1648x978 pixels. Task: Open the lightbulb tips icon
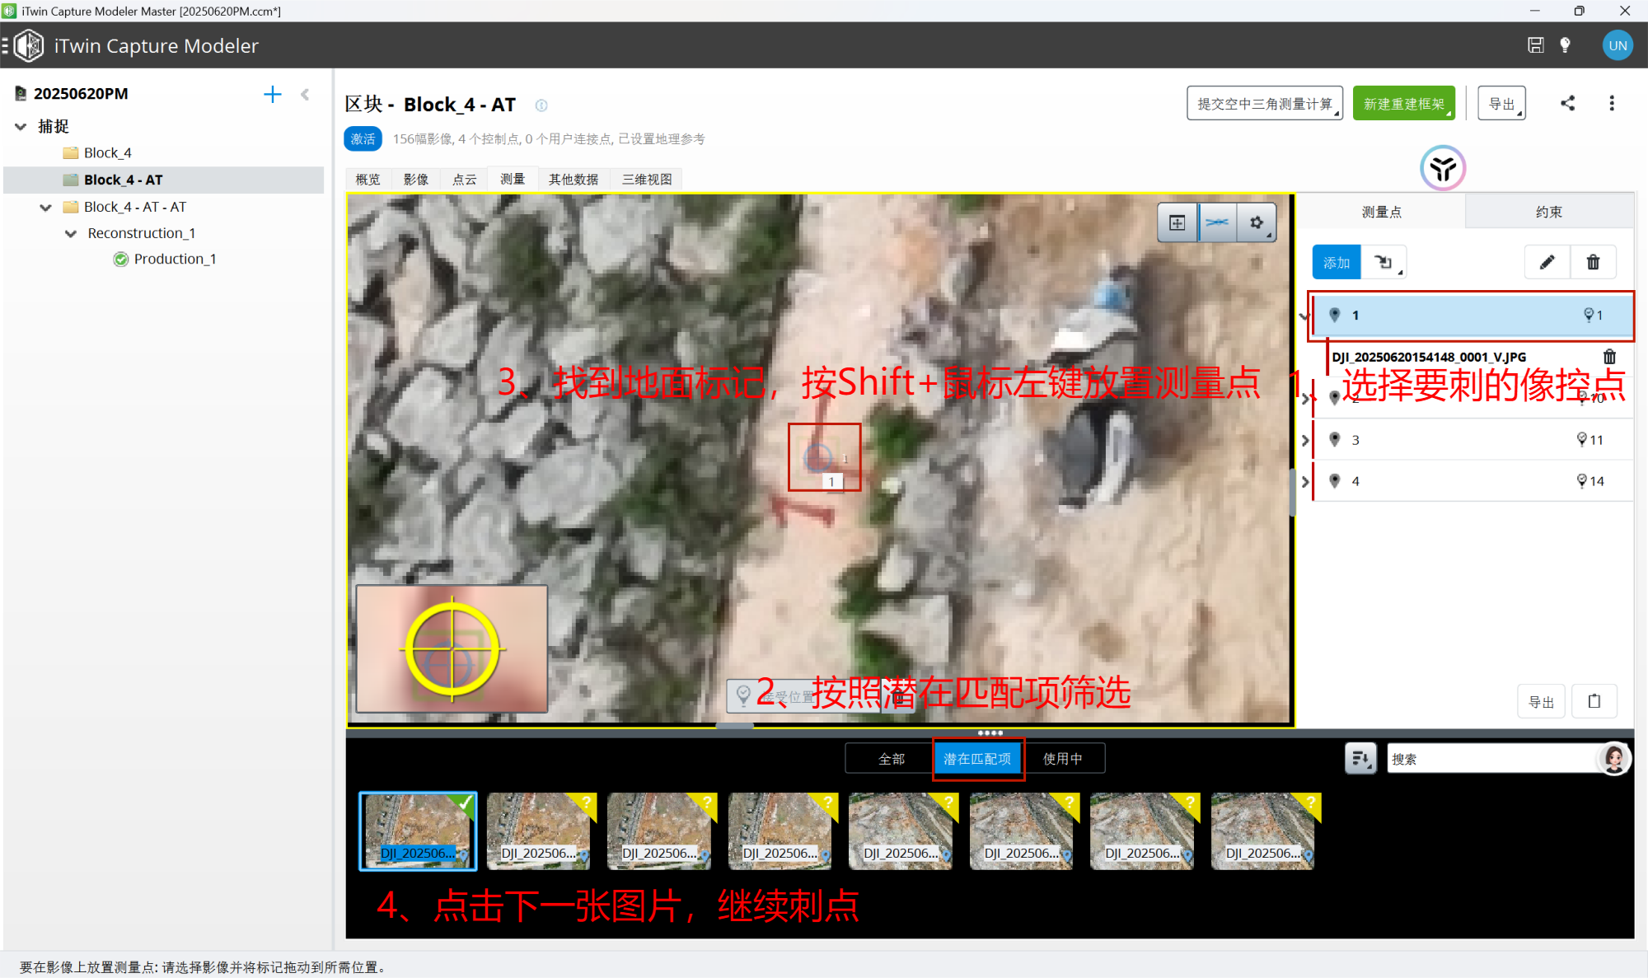point(1565,45)
